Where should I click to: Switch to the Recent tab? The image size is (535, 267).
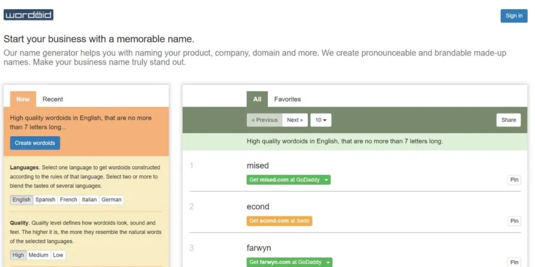[x=53, y=99]
